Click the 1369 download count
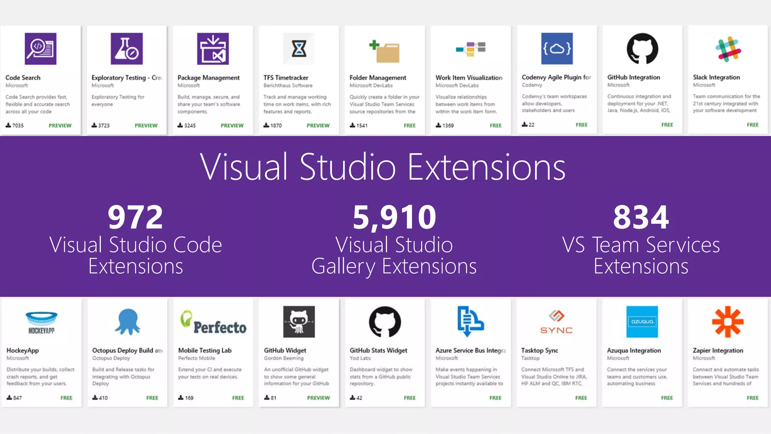The height and width of the screenshot is (434, 771). coord(448,125)
